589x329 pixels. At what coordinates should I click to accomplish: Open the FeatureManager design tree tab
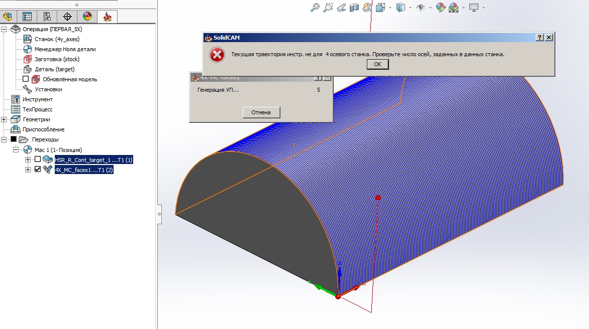pos(8,17)
